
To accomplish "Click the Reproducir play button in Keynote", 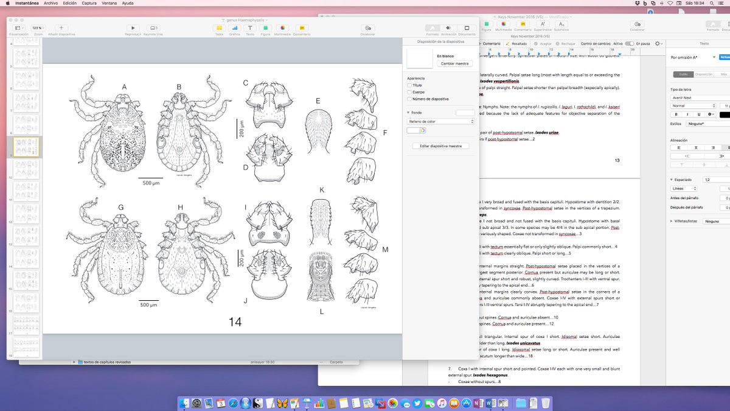I will point(133,28).
